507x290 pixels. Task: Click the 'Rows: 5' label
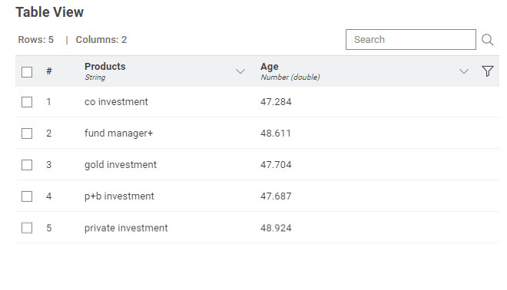[35, 40]
